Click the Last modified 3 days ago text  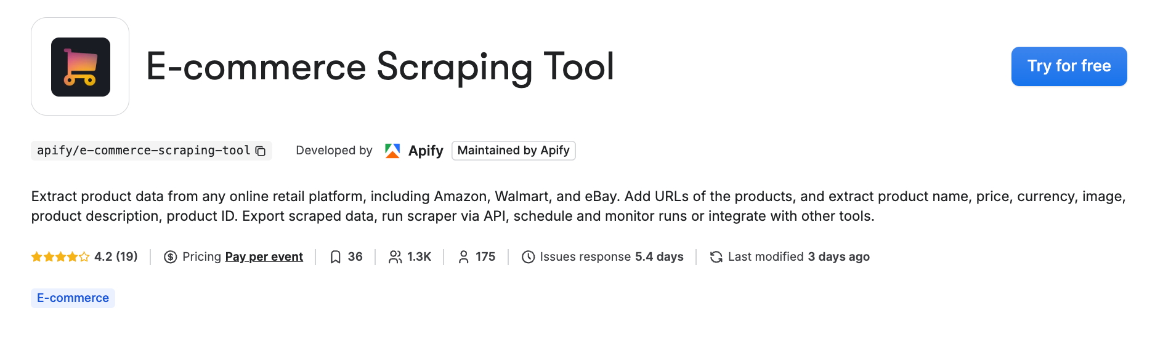pyautogui.click(x=799, y=257)
